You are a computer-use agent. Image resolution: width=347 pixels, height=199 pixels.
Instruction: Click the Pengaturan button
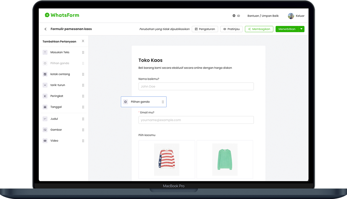205,29
